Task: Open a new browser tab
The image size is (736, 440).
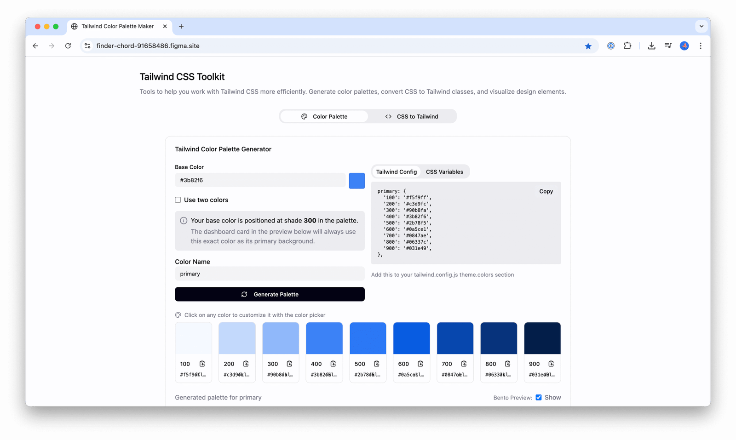Action: pyautogui.click(x=181, y=26)
